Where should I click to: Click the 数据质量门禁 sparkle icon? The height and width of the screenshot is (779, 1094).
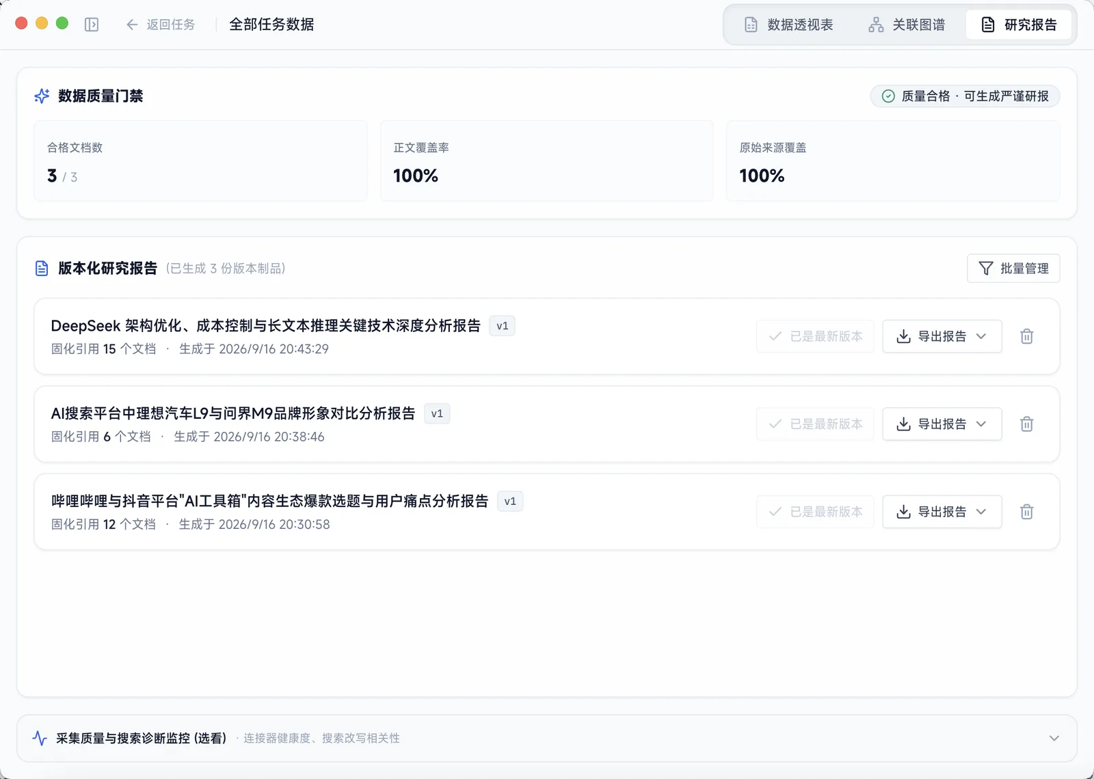pyautogui.click(x=42, y=96)
